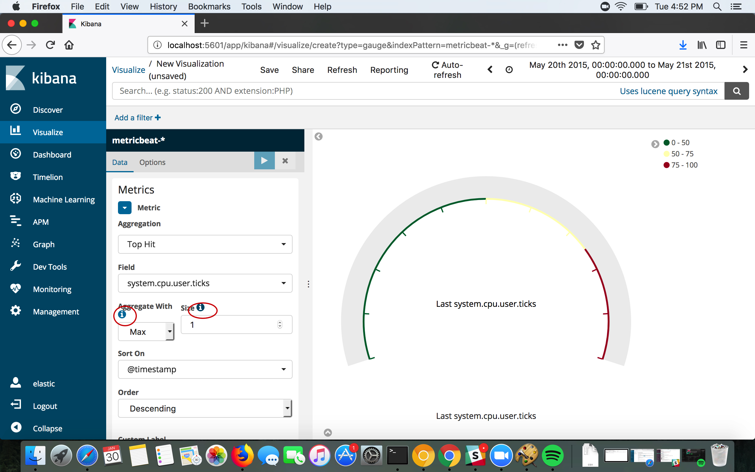Click the Machine Learning brain icon
This screenshot has width=755, height=472.
click(x=16, y=199)
